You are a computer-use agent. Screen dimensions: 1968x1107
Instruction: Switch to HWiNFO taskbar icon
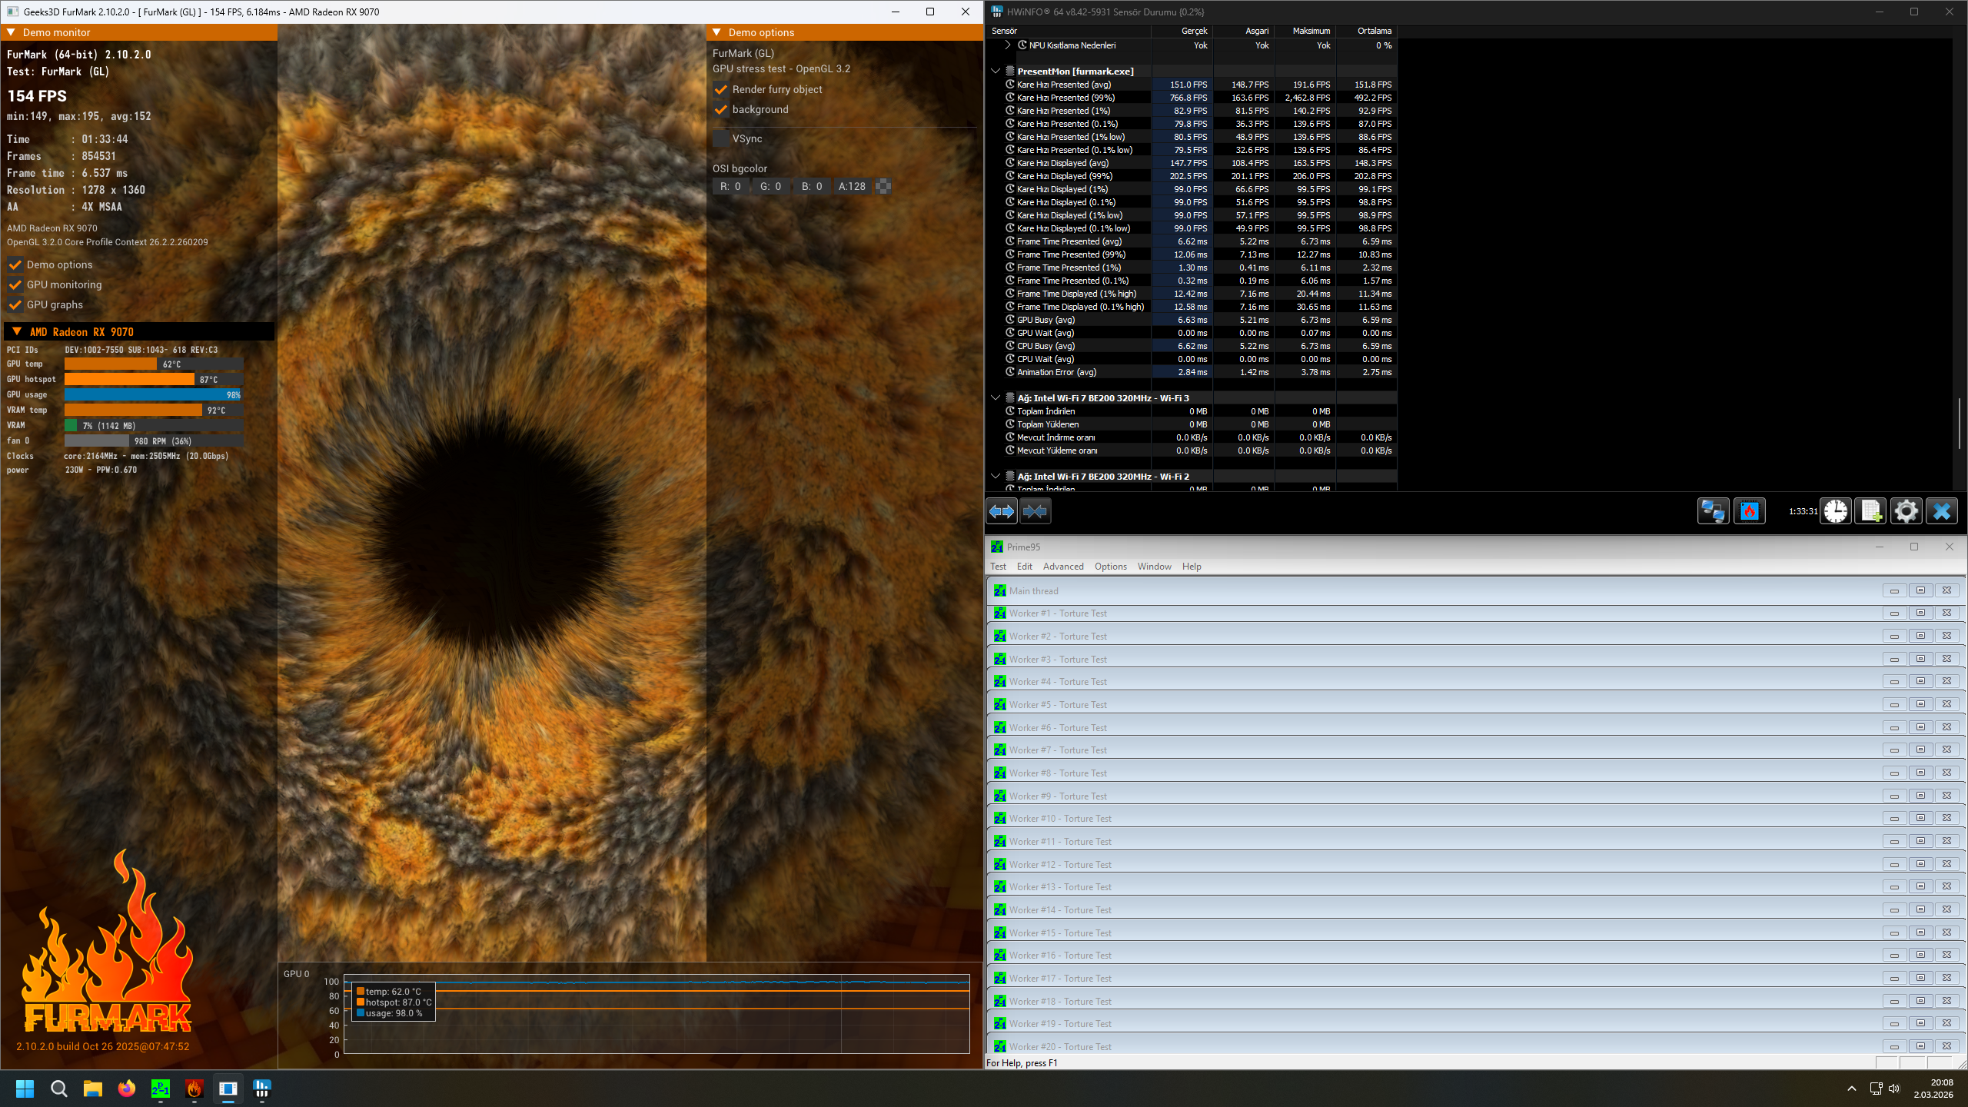click(x=261, y=1089)
